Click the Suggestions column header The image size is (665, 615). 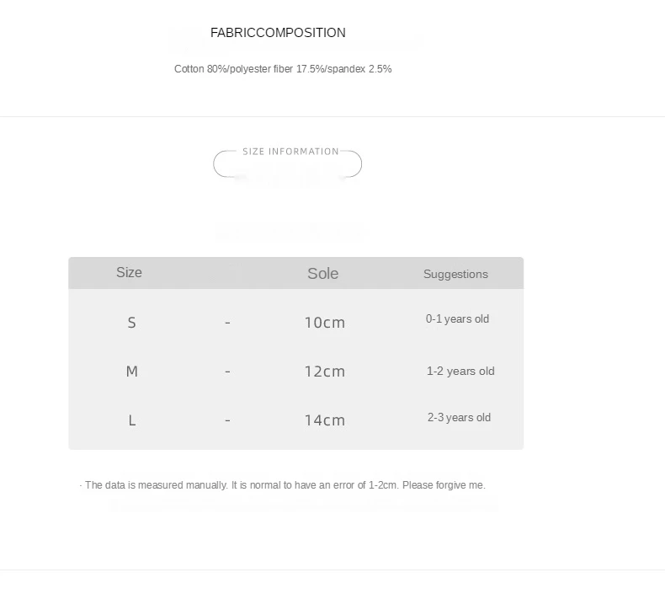tap(455, 274)
